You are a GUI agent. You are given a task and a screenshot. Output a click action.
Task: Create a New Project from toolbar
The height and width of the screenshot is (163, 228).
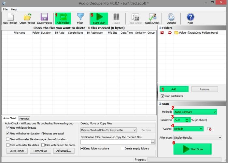[10, 18]
